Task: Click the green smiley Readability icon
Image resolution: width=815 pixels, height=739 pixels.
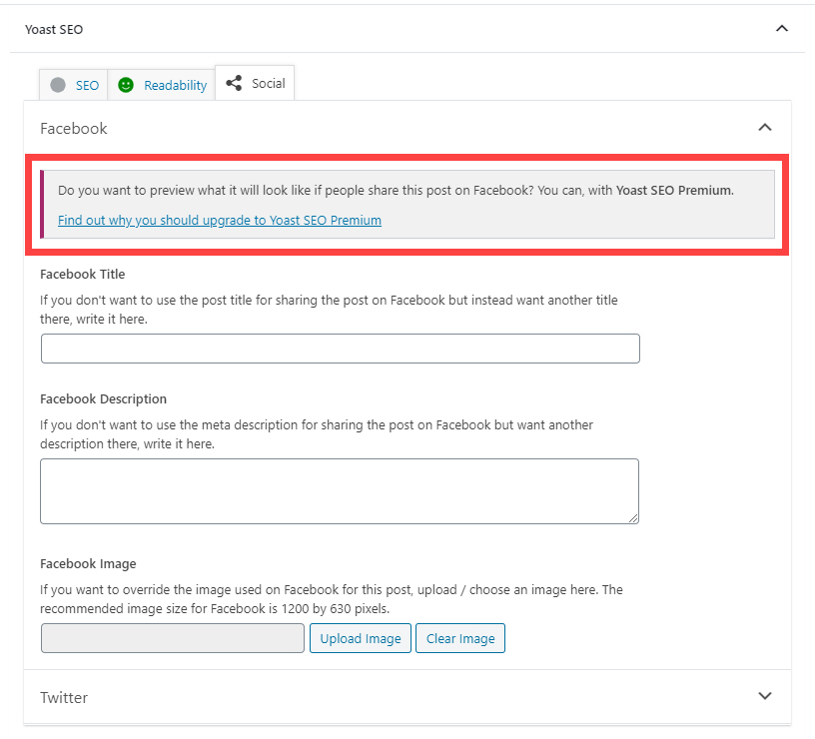Action: pos(126,85)
